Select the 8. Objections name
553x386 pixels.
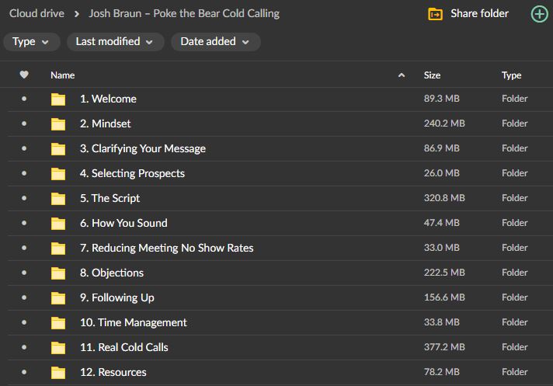point(112,273)
